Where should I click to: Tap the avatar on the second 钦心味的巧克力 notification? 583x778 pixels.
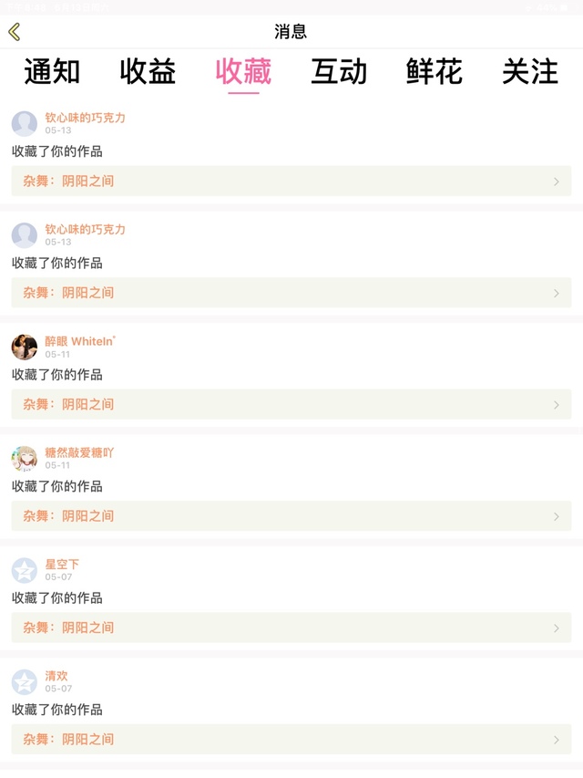[x=25, y=235]
